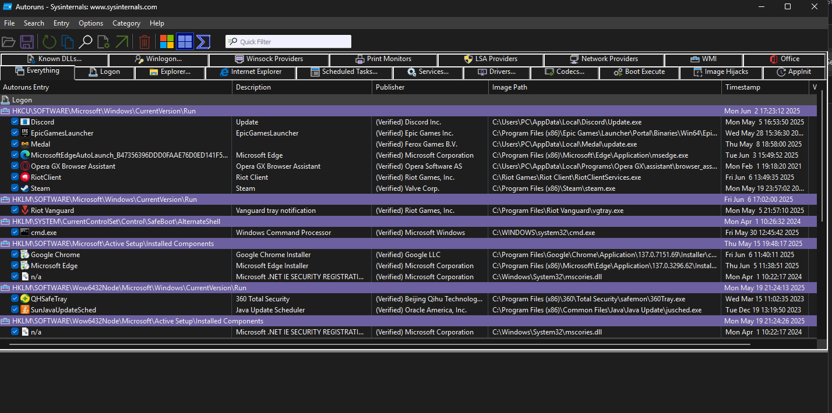Toggle the blue four-pane grid filter icon

tap(185, 41)
